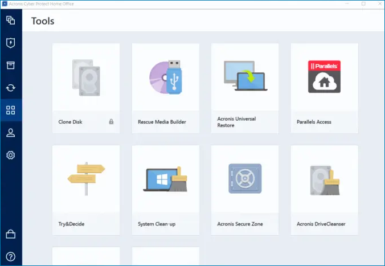This screenshot has width=385, height=266.
Task: Select the Tools grid sidebar icon
Action: 10,110
